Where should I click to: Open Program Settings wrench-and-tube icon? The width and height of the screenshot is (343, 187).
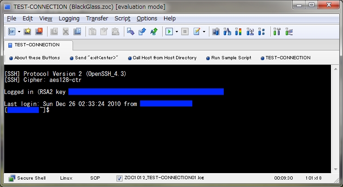tap(277, 32)
